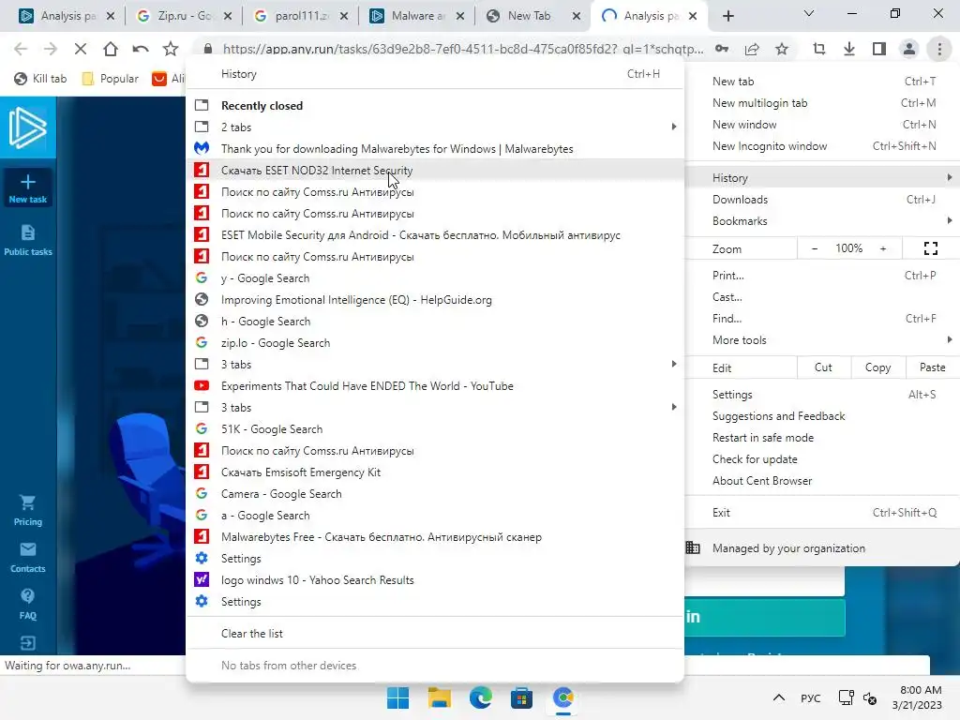Open Settings from the main menu
This screenshot has width=960, height=720.
(x=822, y=395)
